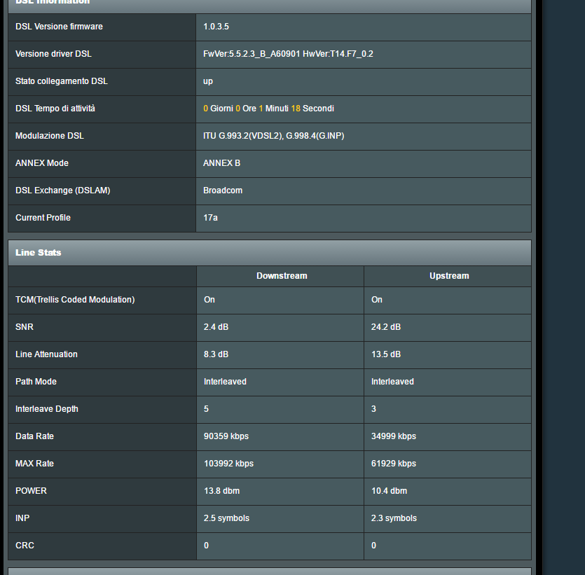
Task: Select the downstream data rate '90359 kbps'
Action: (226, 436)
